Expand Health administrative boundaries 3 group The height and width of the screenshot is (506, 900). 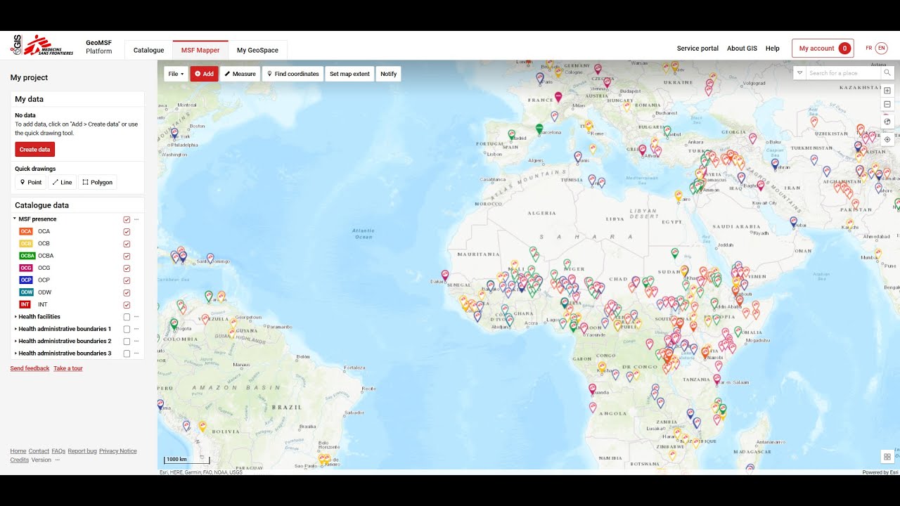click(15, 353)
